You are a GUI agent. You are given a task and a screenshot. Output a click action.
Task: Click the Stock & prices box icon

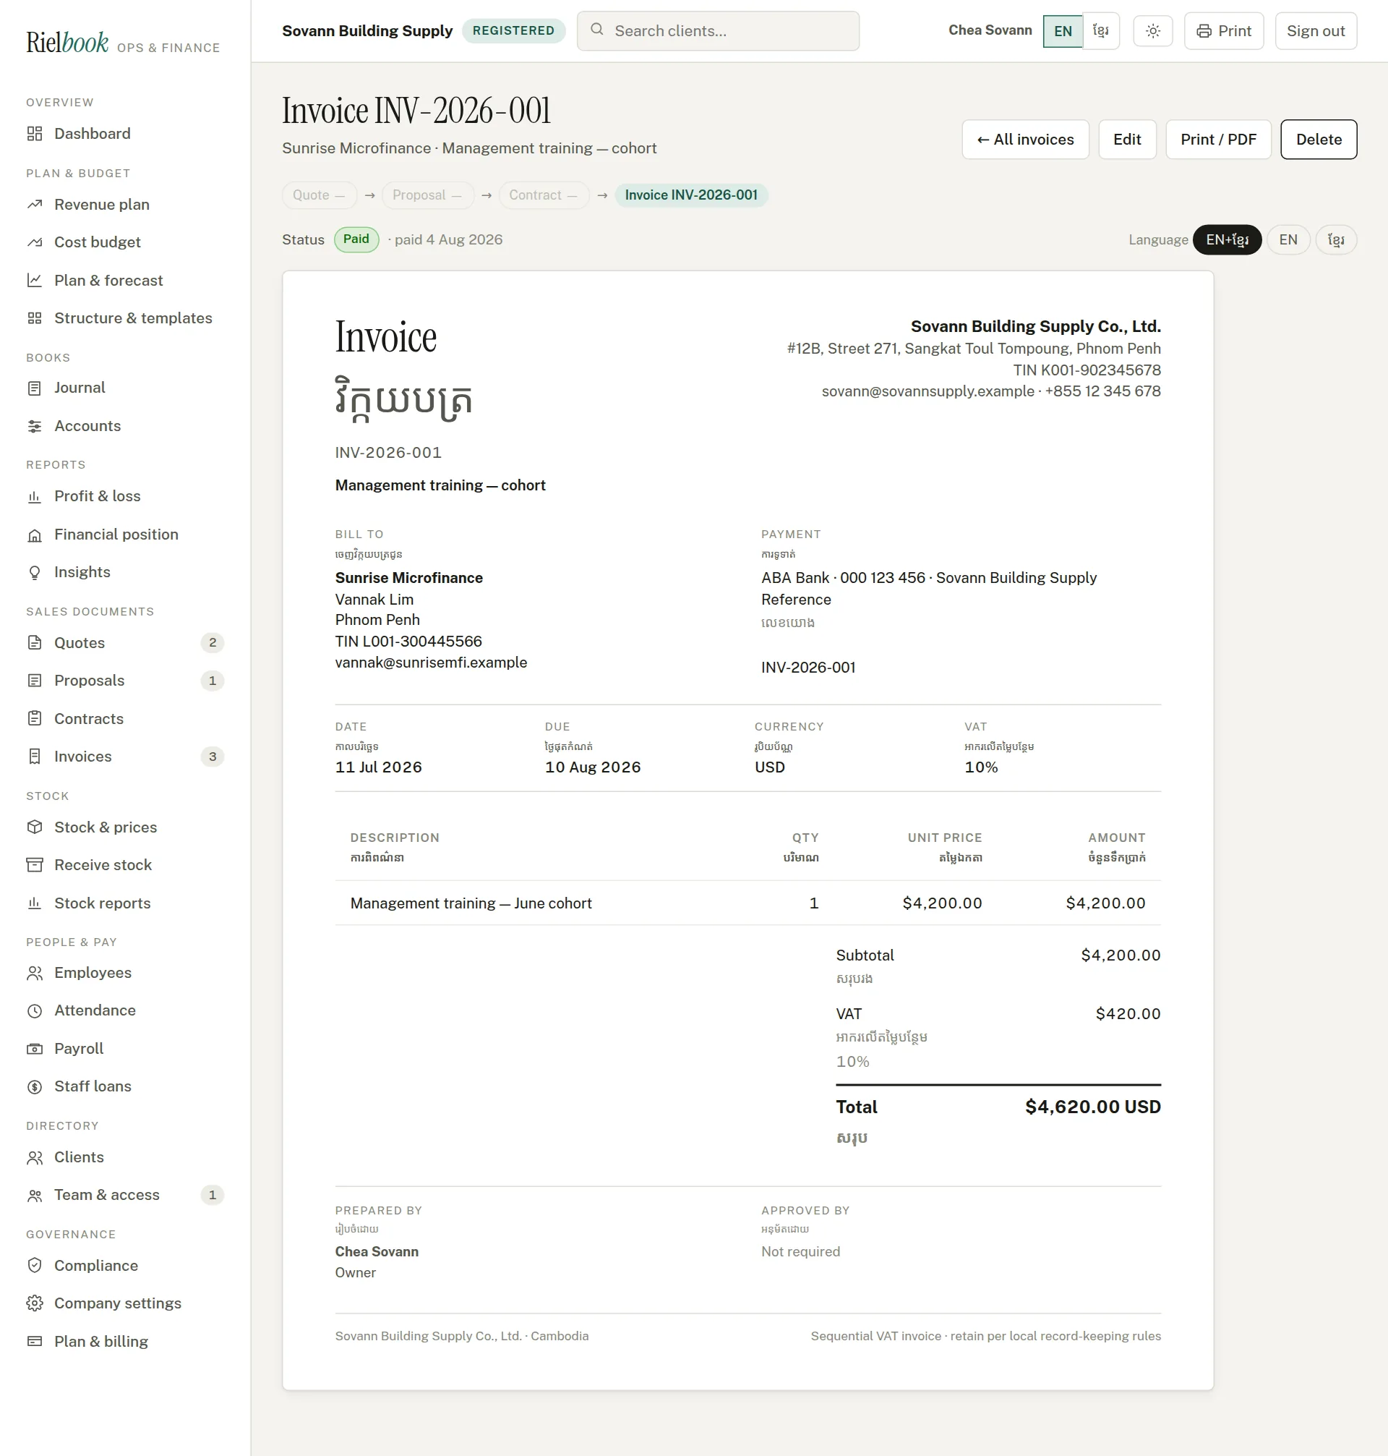click(x=35, y=827)
